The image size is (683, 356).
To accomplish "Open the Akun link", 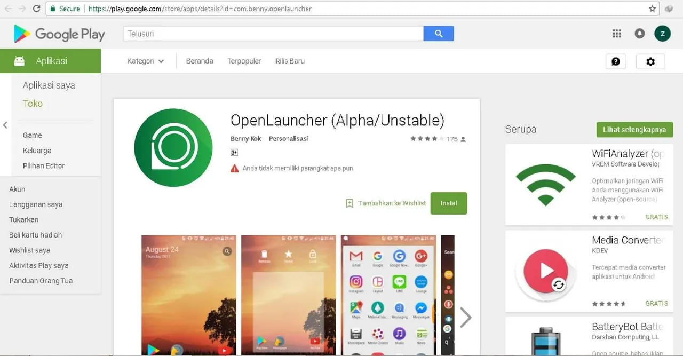I will coord(17,189).
